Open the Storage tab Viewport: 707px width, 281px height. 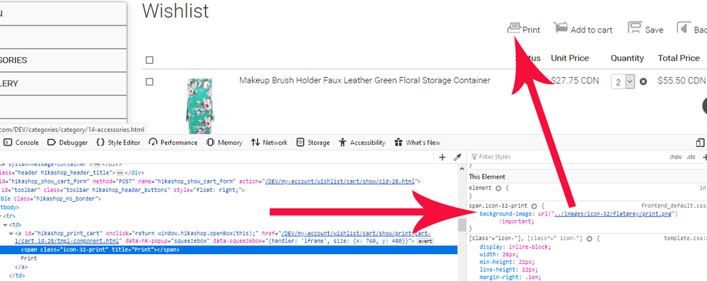coord(313,143)
